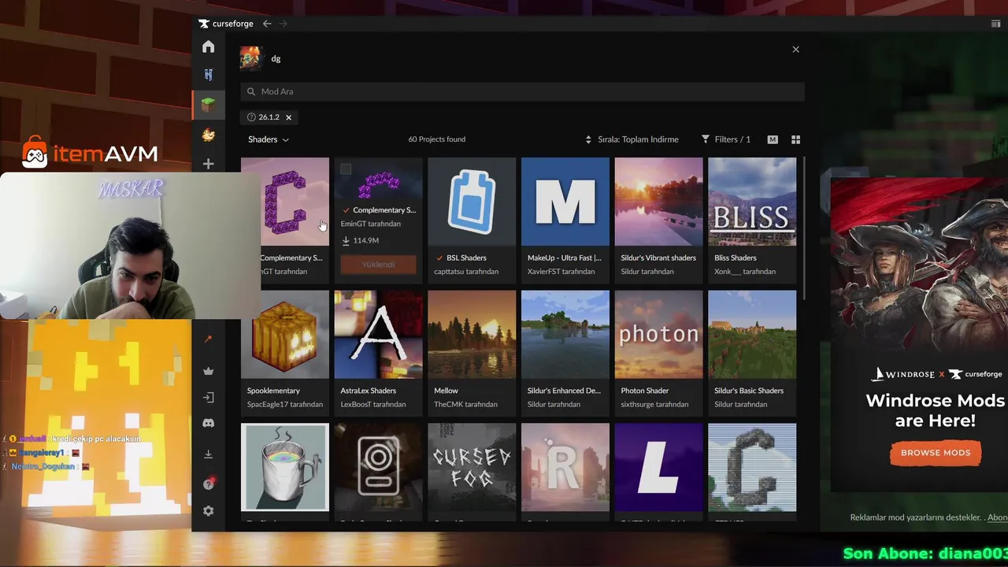Open the settings gear icon
Screen dimensions: 1008x567
click(x=208, y=511)
